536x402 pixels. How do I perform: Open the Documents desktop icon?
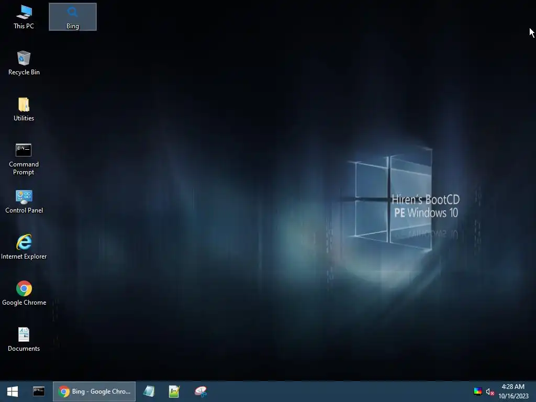pos(24,339)
